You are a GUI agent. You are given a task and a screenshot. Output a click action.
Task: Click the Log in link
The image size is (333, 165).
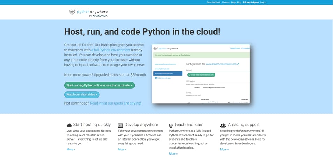click(263, 2)
